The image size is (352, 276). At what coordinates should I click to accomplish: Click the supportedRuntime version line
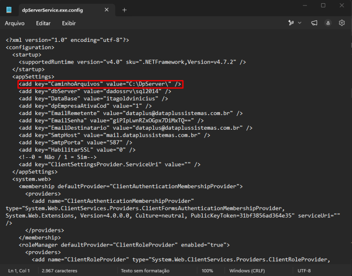(132, 62)
